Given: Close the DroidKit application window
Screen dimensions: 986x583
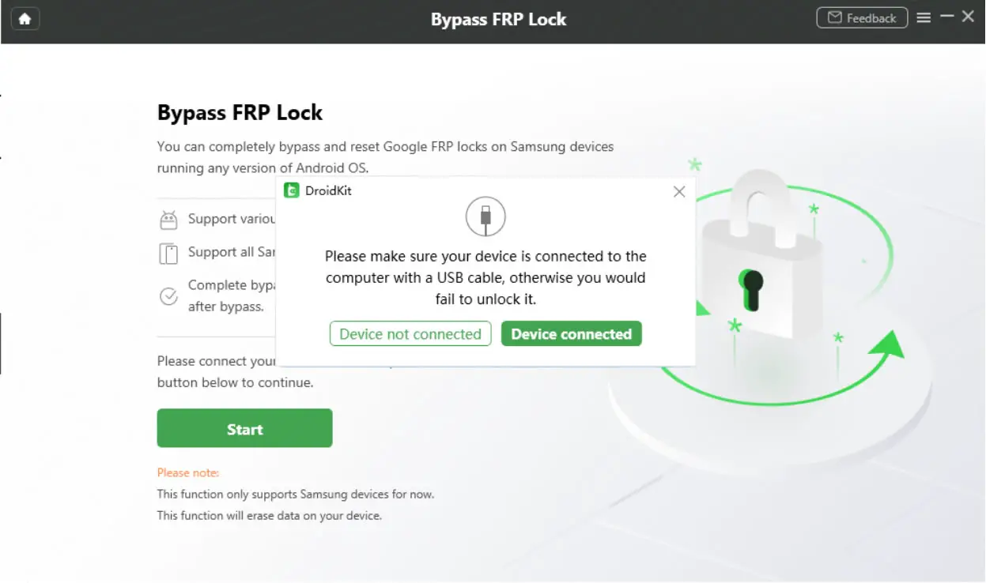Looking at the screenshot, I should [x=969, y=17].
